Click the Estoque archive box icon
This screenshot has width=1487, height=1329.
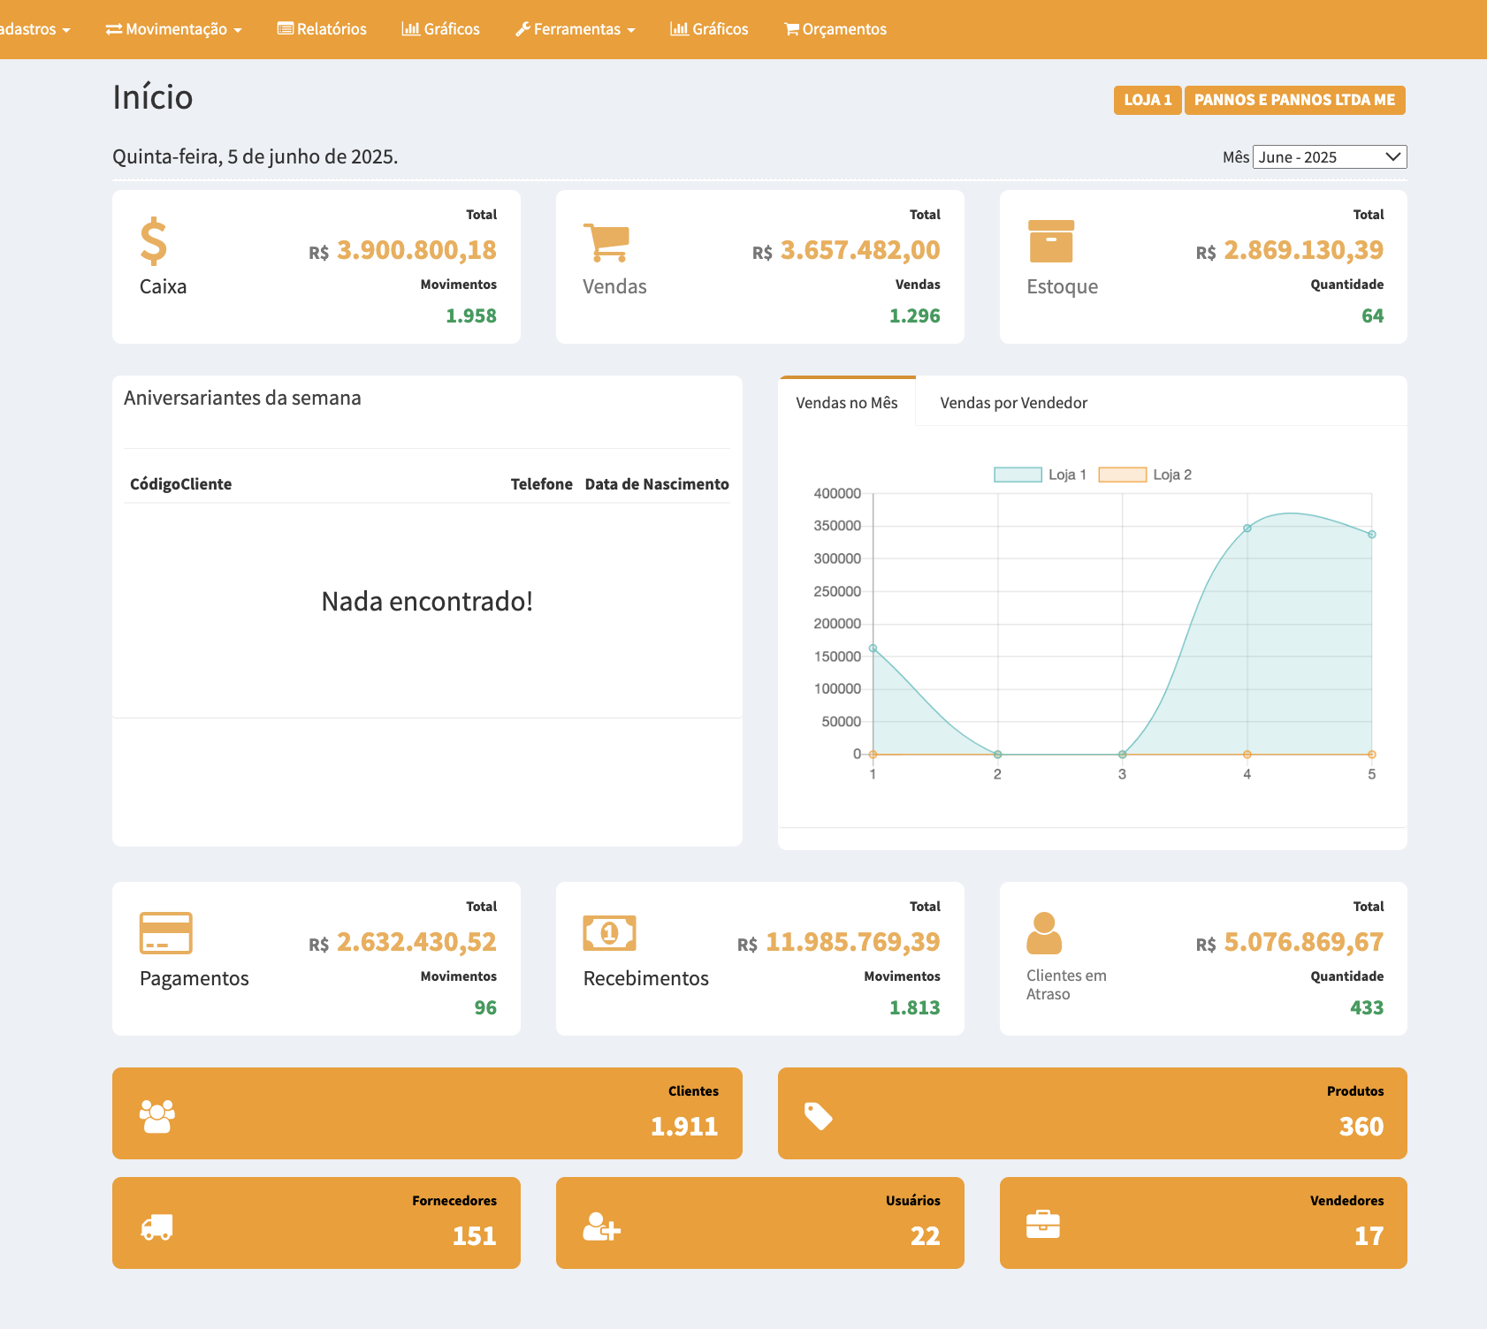tap(1051, 241)
